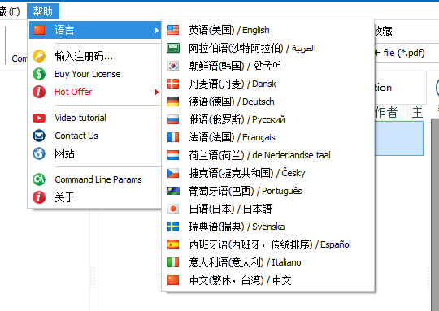This screenshot has width=439, height=311.
Task: Click the flag beside 中文(繁体，台湾)
Action: (173, 280)
